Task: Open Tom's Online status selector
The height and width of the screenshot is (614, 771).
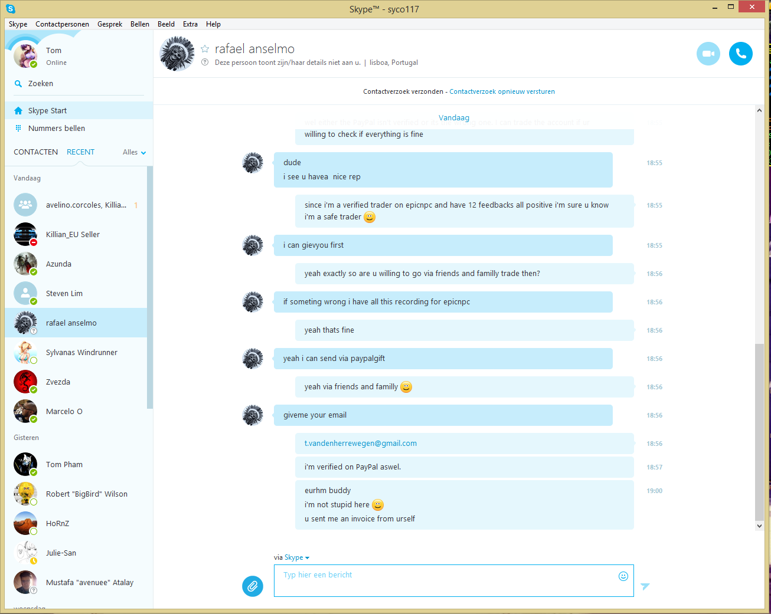Action: point(57,63)
